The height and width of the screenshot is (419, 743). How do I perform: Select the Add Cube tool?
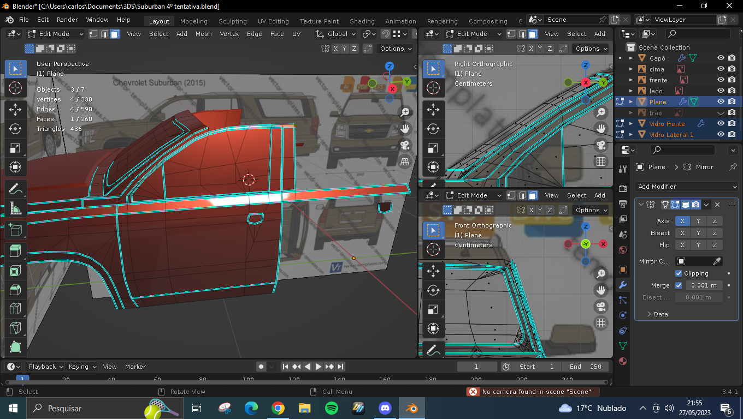15,230
